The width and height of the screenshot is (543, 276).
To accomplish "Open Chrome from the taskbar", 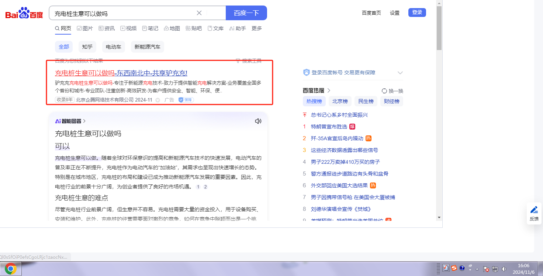I will pyautogui.click(x=11, y=269).
